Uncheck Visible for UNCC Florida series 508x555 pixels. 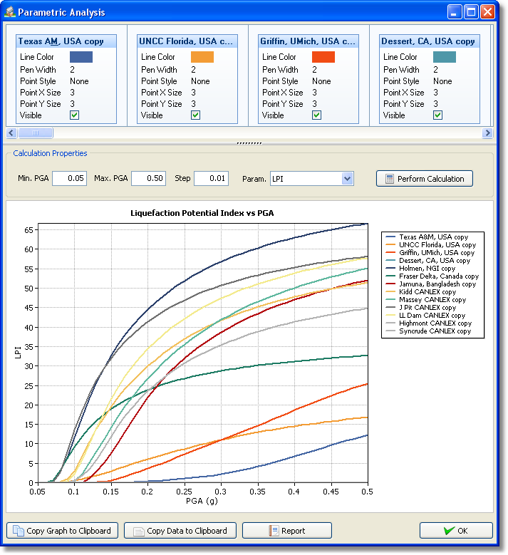click(x=195, y=115)
